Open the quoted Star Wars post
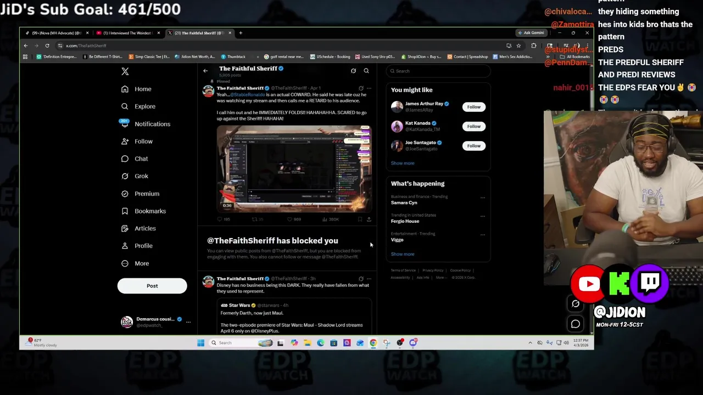Image resolution: width=703 pixels, height=395 pixels. click(x=294, y=317)
